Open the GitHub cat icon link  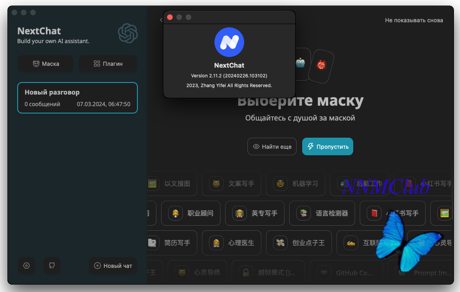tap(52, 266)
